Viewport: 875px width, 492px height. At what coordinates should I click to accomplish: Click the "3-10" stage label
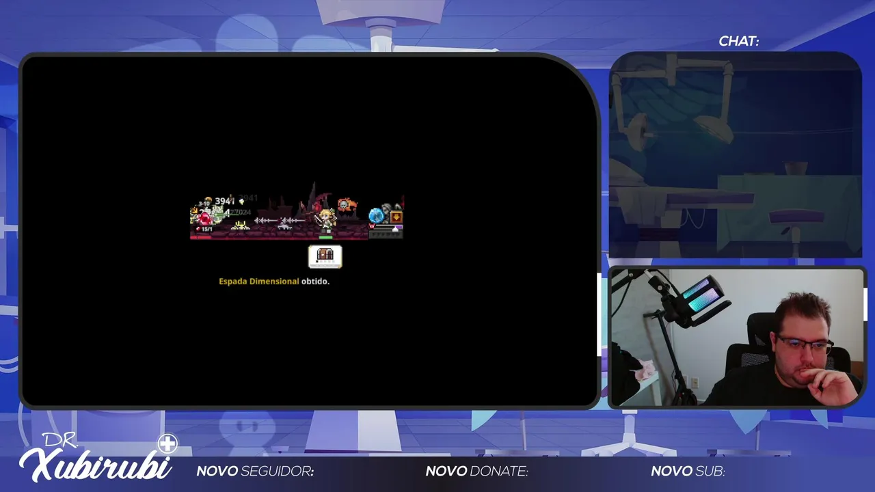click(204, 204)
